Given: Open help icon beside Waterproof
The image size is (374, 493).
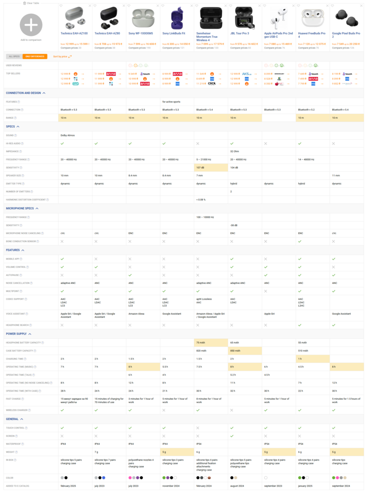Looking at the screenshot, I should pos(23,444).
